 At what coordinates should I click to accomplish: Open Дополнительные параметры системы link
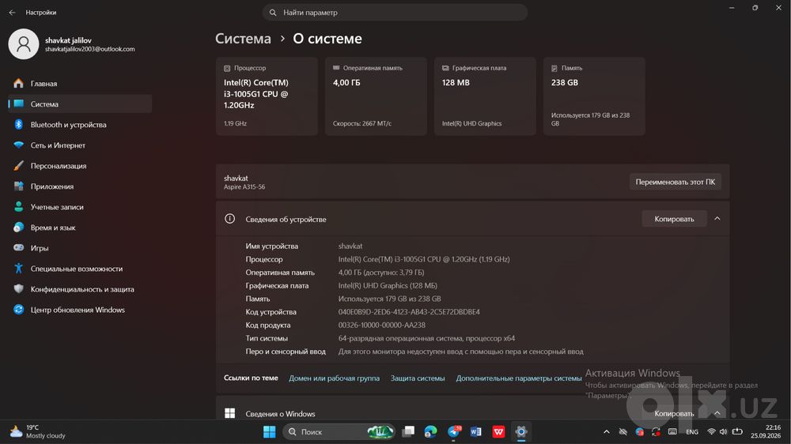click(x=519, y=378)
